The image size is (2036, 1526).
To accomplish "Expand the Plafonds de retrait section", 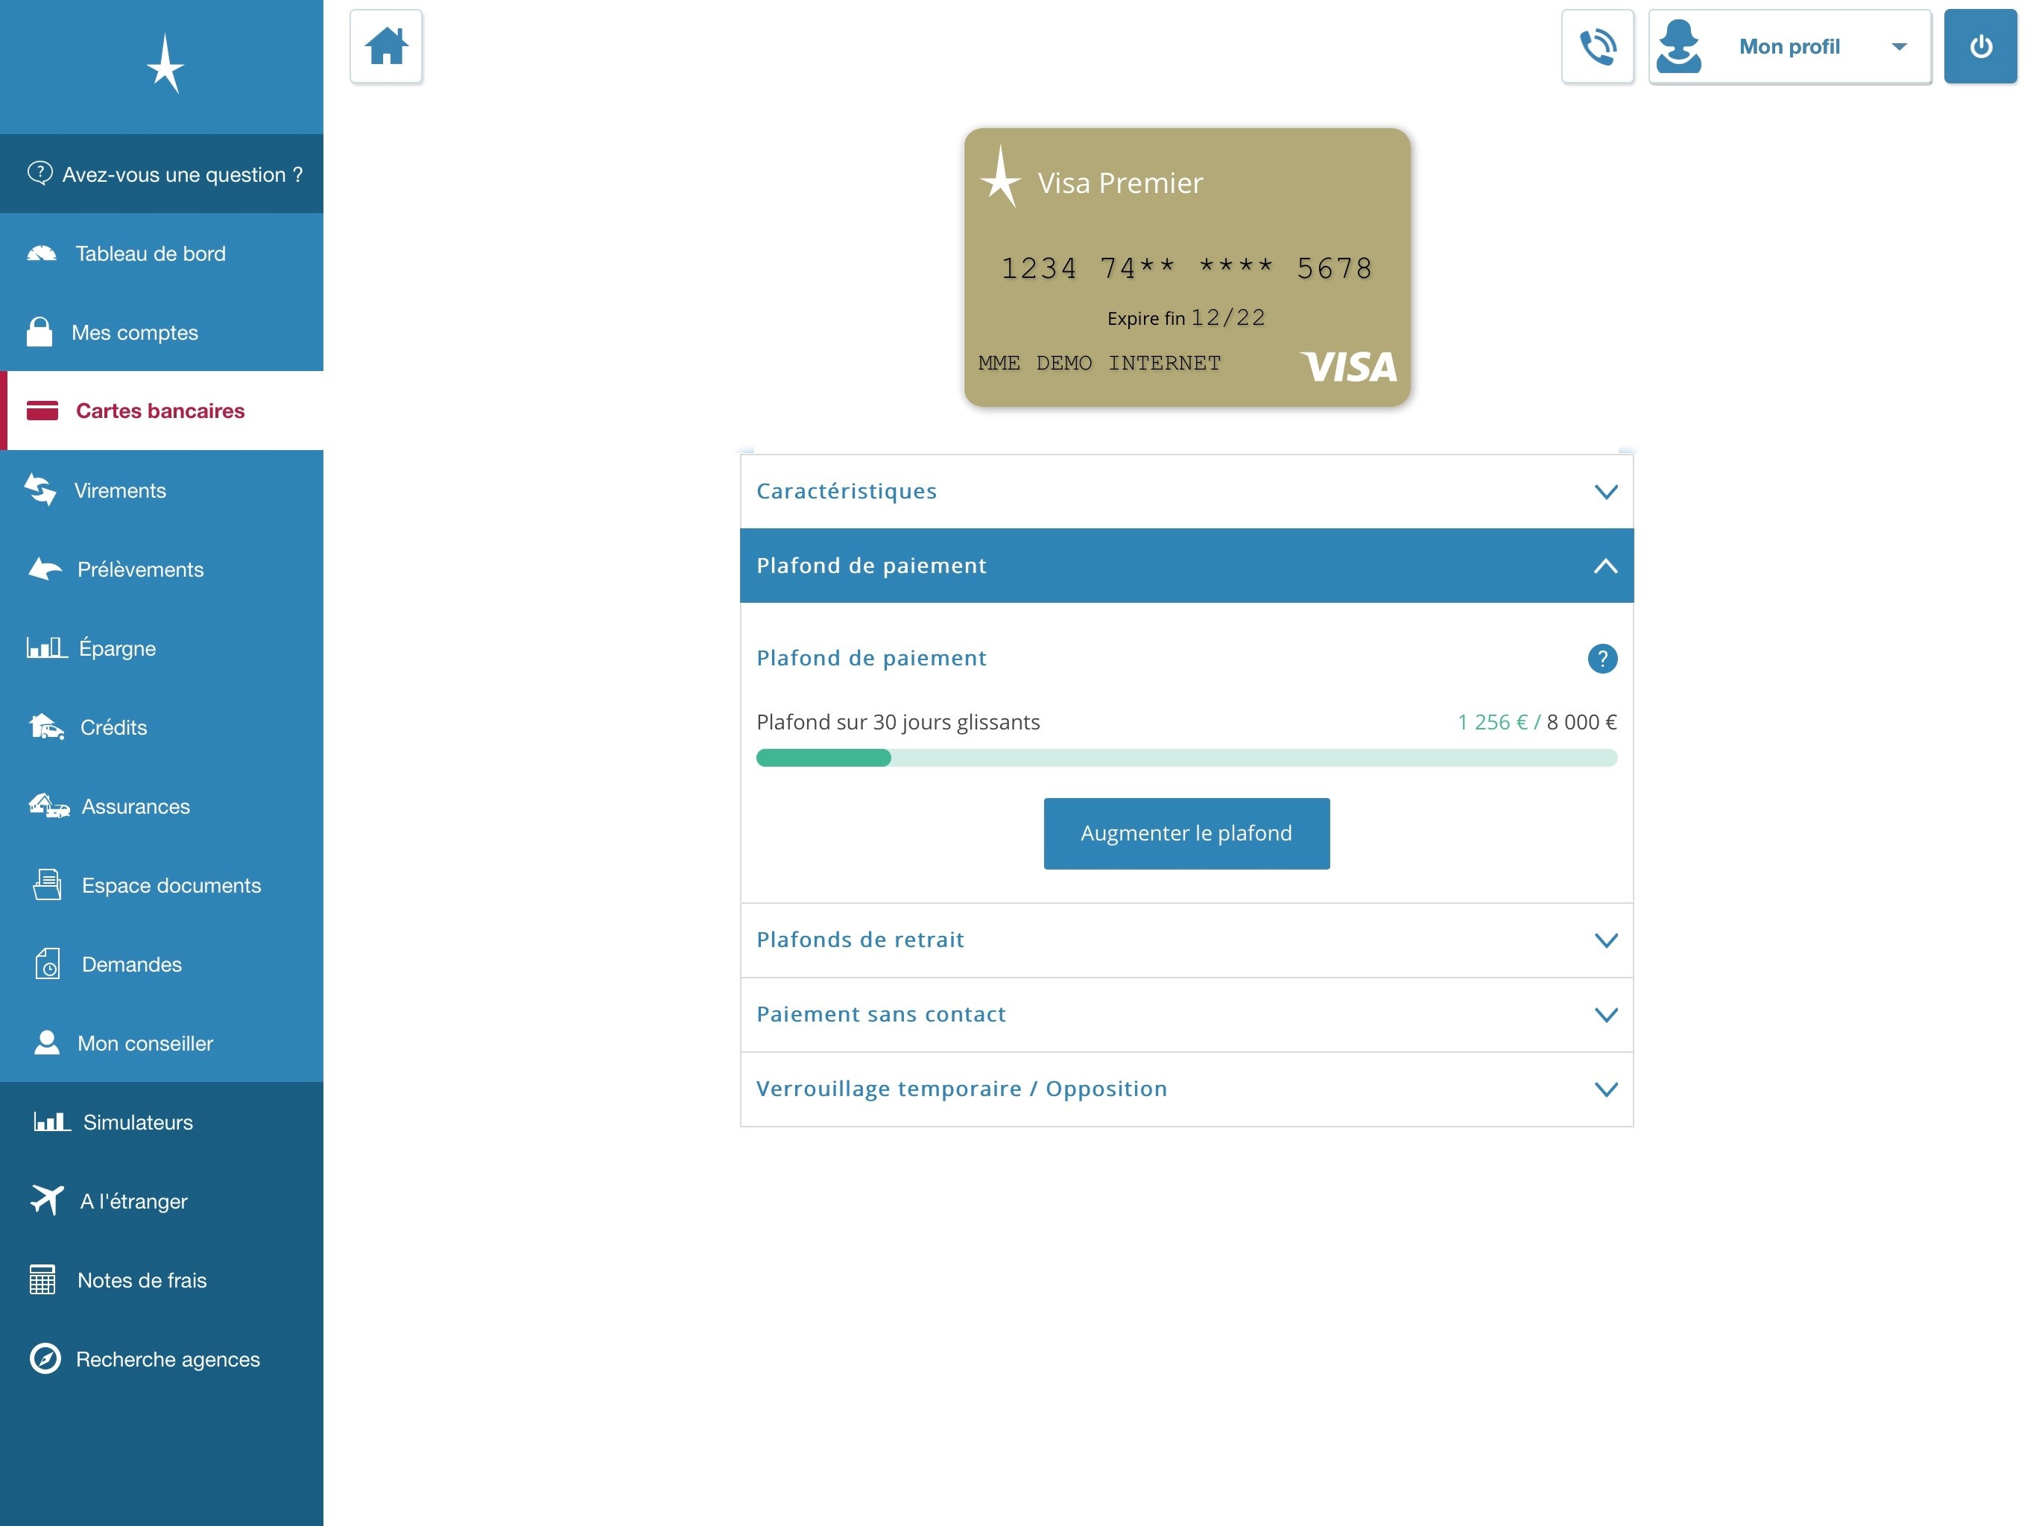I will coord(1186,940).
